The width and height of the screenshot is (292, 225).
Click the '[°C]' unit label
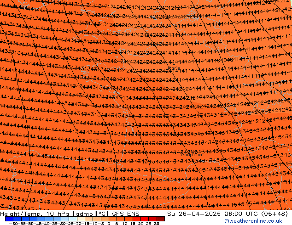(102, 214)
